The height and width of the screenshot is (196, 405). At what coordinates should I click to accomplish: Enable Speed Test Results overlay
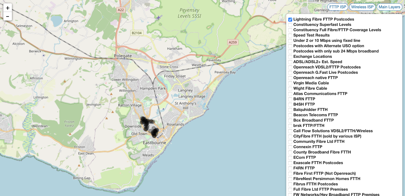tap(290, 35)
